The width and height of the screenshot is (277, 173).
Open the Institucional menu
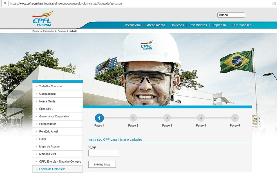pos(133,25)
